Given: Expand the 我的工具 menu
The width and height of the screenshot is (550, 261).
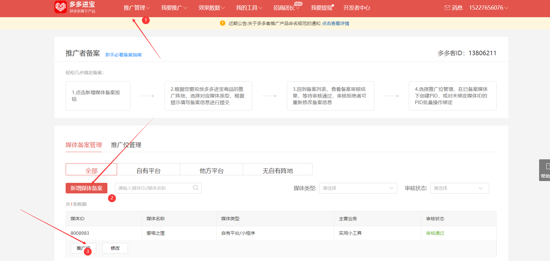Looking at the screenshot, I should (x=249, y=8).
